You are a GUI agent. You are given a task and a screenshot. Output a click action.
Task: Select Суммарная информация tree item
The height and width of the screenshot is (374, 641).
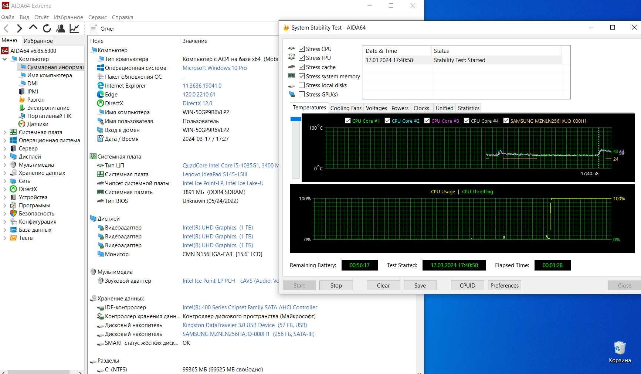(x=55, y=67)
